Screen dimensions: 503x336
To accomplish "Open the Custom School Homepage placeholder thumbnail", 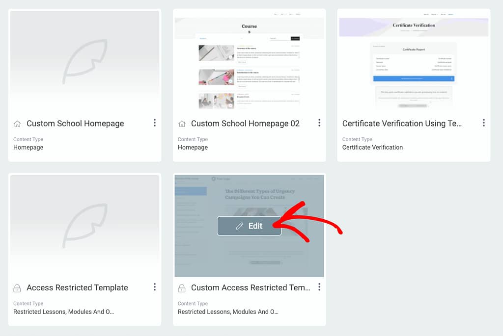I will pyautogui.click(x=84, y=62).
